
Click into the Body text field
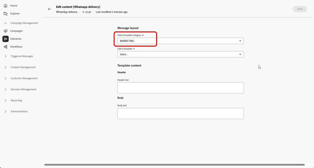[x=180, y=114]
